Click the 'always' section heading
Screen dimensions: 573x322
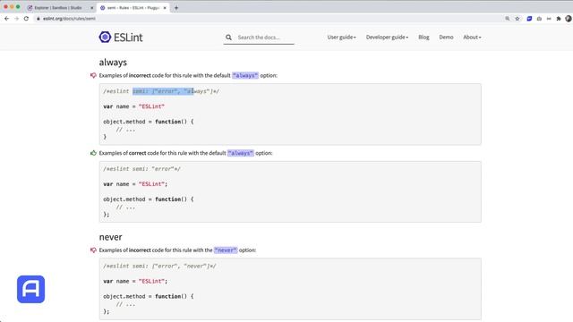coord(113,62)
